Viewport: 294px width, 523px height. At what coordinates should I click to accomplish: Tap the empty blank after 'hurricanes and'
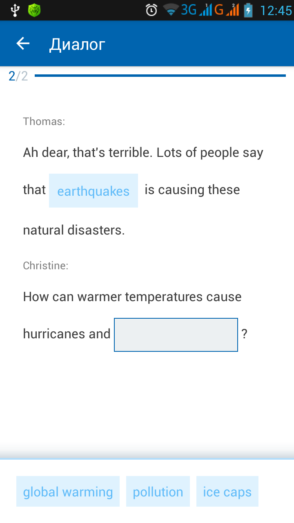[x=176, y=335]
